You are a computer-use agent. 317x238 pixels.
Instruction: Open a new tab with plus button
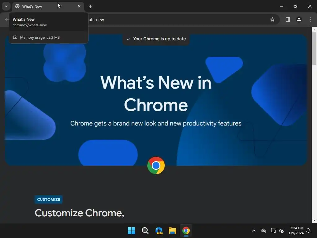coord(90,6)
